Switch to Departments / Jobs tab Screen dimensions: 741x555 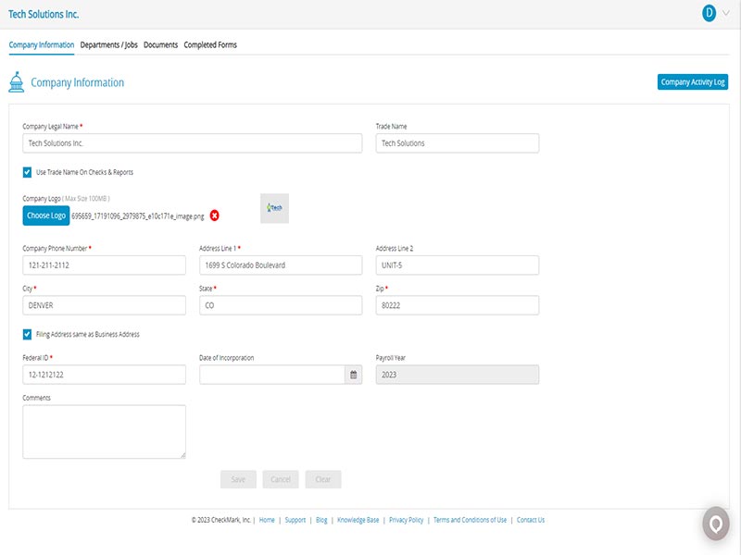(x=108, y=44)
